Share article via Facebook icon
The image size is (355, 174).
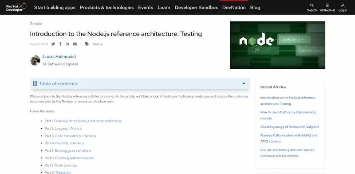pyautogui.click(x=60, y=44)
